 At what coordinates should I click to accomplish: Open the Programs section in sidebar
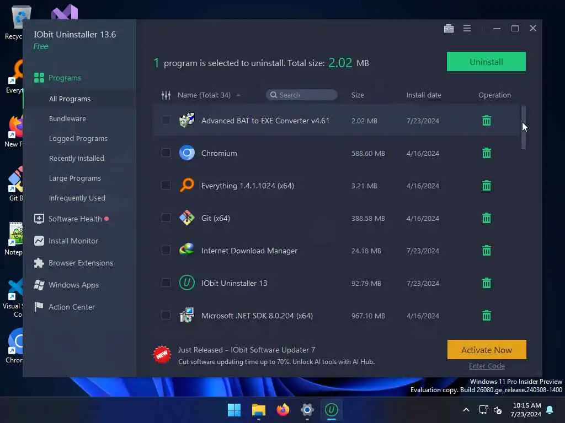click(x=65, y=78)
